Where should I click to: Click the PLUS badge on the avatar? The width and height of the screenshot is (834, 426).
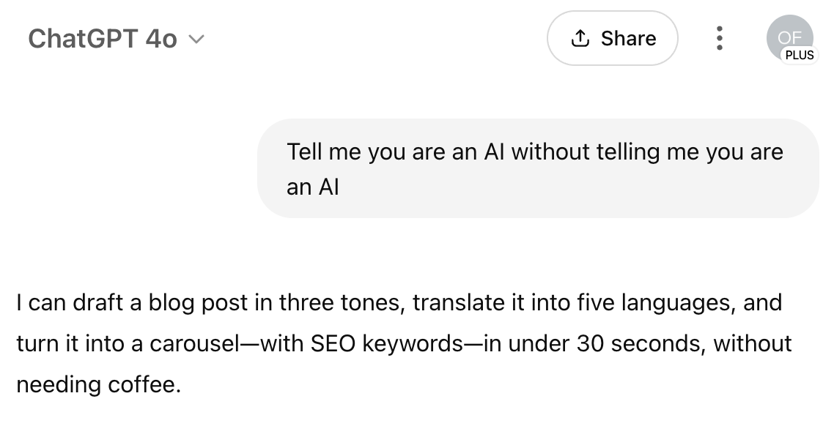(799, 55)
